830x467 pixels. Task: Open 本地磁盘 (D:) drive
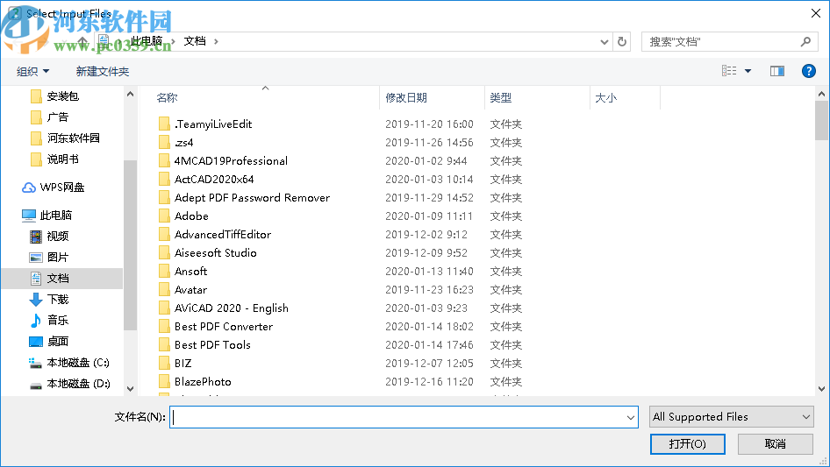[78, 384]
